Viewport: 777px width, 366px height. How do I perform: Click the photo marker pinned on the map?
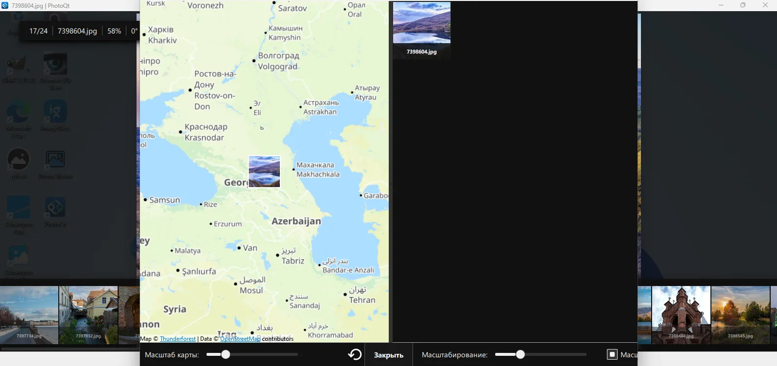pos(264,172)
